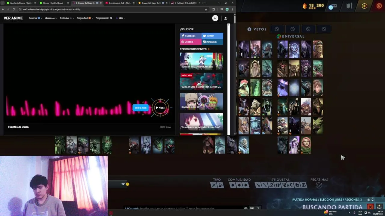Image resolution: width=385 pixels, height=216 pixels.
Task: Toggle the ranged TIPO filter
Action: 220,185
